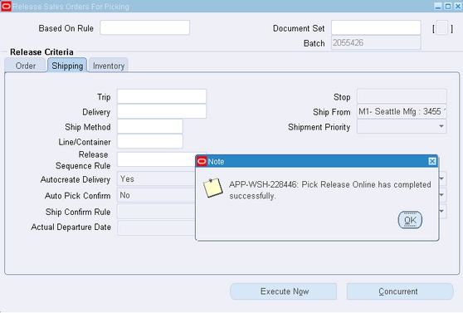
Task: Click the APP-WSH-228446 message text
Action: pos(330,190)
